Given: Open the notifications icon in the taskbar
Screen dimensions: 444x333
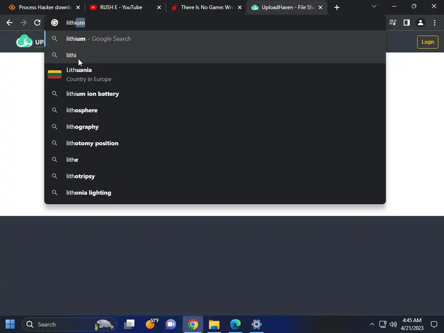Looking at the screenshot, I should click(x=434, y=324).
